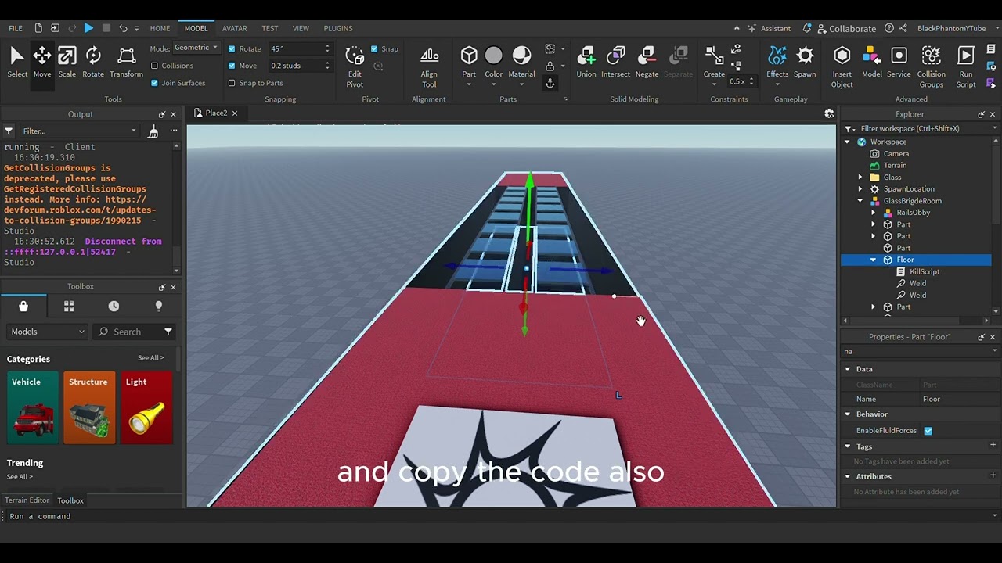
Task: Click See All under Trending
Action: pos(20,477)
